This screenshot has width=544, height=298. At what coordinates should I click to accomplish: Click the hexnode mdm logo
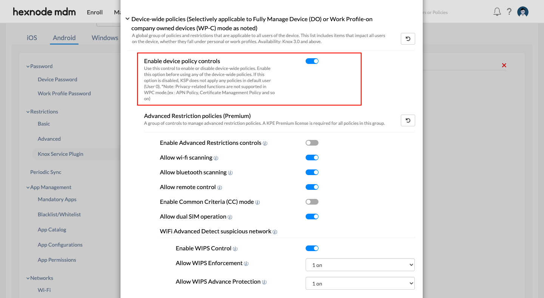click(44, 12)
